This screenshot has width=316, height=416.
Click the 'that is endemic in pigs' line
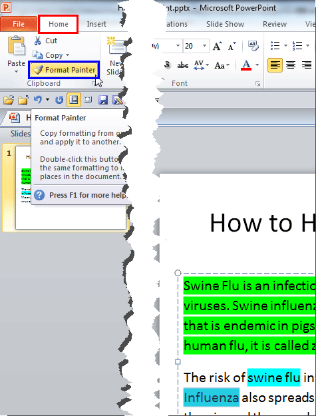tap(249, 325)
